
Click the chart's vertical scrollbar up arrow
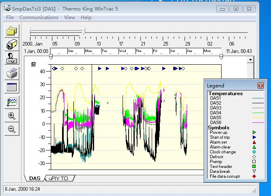tap(250, 60)
